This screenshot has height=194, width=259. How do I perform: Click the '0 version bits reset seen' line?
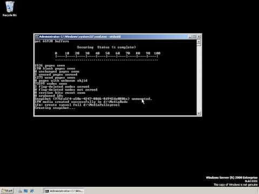coord(60,93)
